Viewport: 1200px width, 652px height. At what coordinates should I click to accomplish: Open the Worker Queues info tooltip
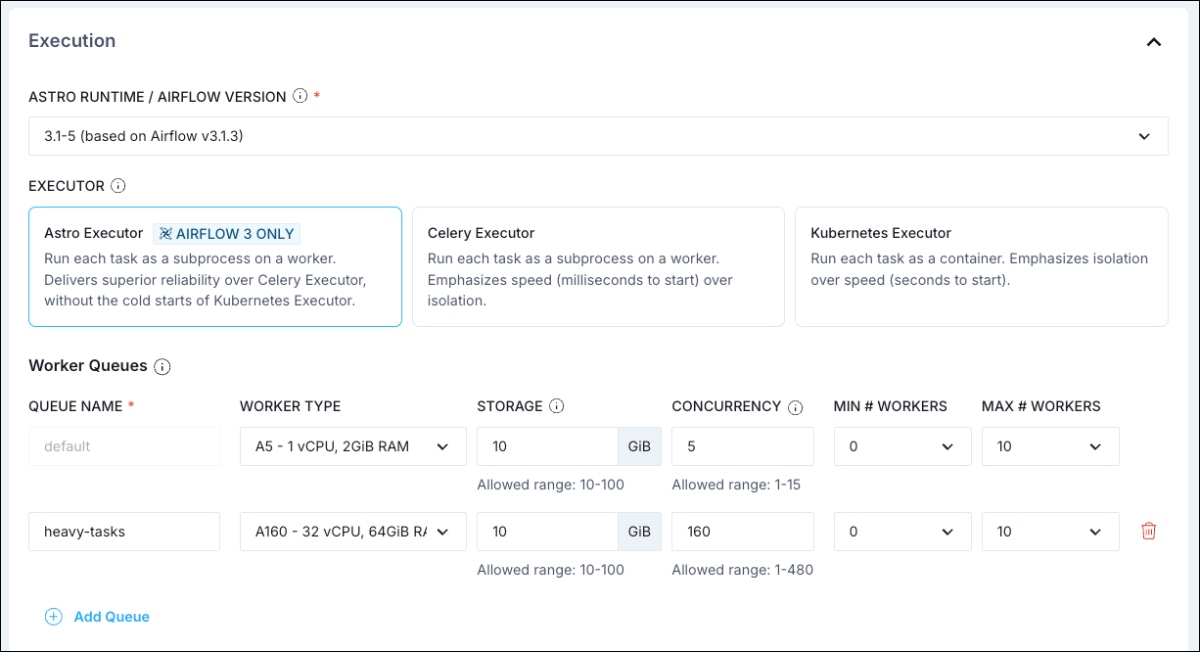click(x=163, y=366)
